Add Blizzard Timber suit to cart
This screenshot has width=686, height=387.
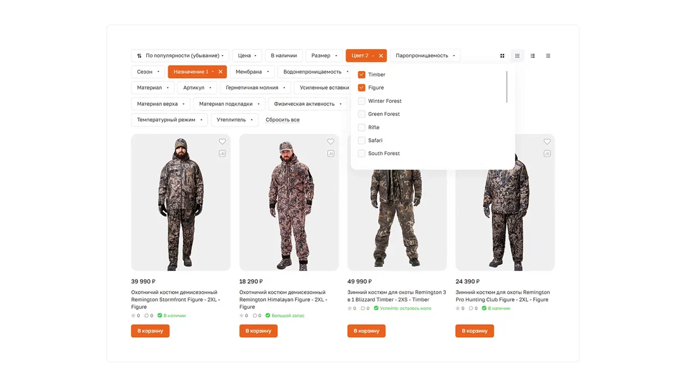pos(367,331)
